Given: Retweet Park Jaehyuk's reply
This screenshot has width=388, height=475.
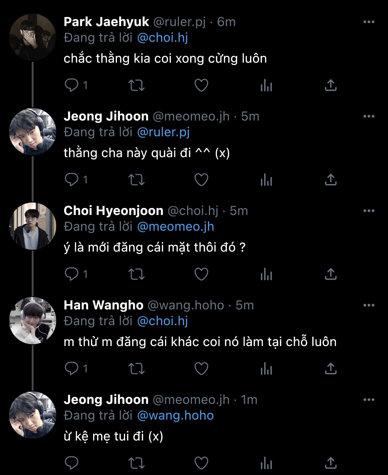Looking at the screenshot, I should 137,85.
